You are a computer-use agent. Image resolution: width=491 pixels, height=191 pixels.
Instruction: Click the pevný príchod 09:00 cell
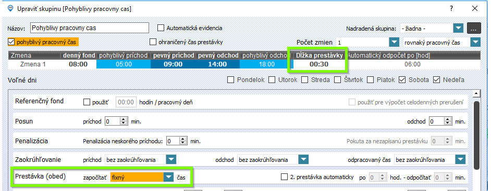(x=174, y=64)
